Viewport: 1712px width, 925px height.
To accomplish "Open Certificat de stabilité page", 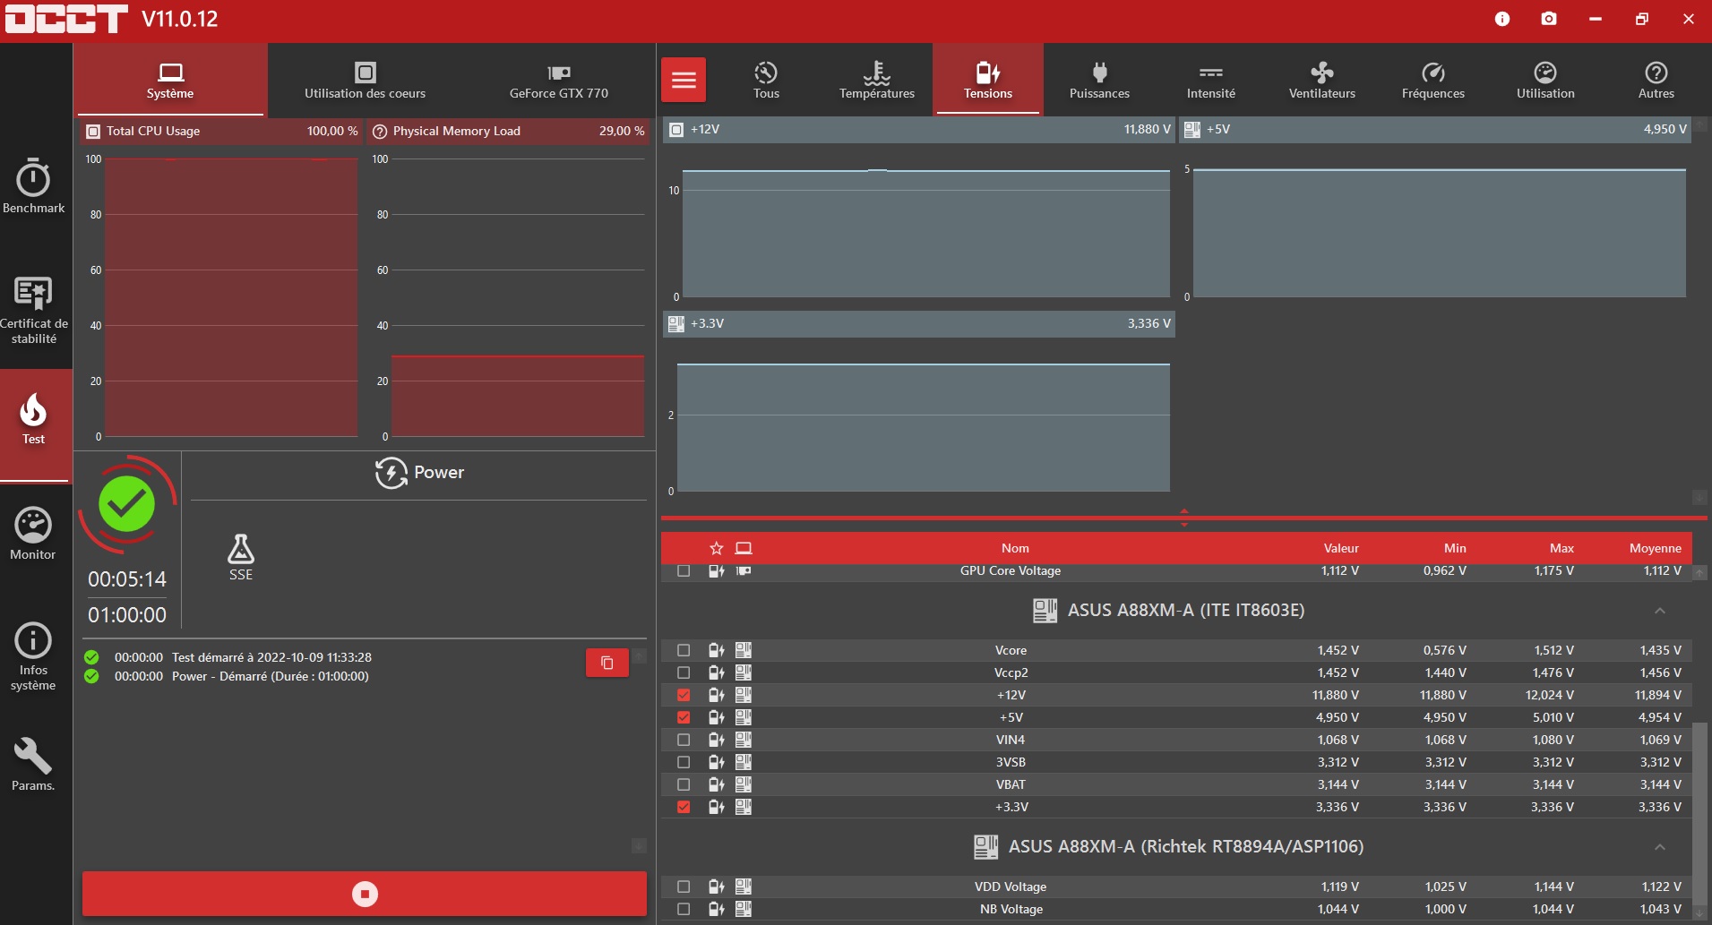I will tap(33, 310).
